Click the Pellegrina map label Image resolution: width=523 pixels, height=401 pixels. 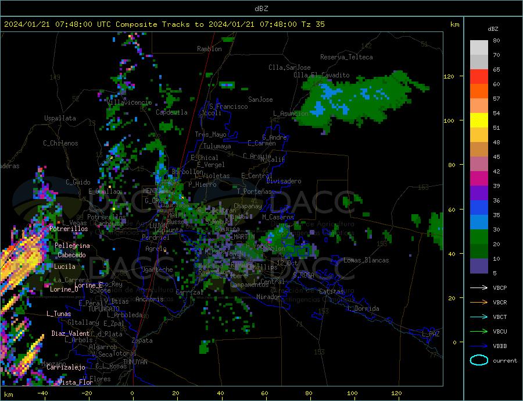click(x=72, y=246)
